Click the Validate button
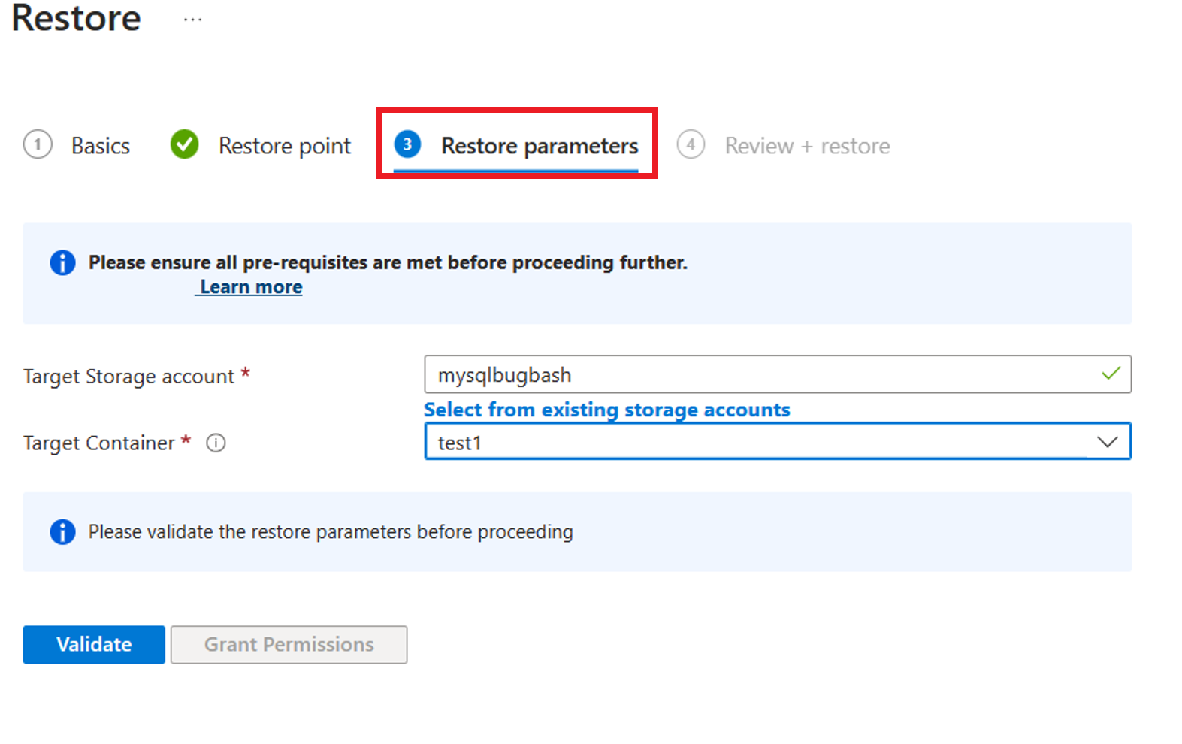This screenshot has width=1182, height=744. tap(94, 645)
